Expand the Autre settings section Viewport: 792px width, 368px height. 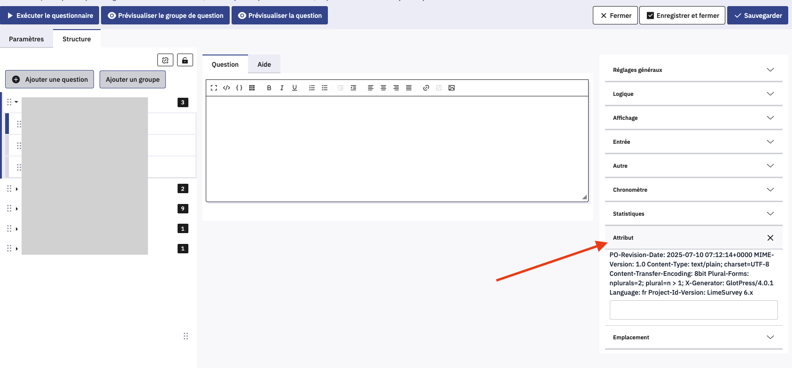tap(693, 166)
